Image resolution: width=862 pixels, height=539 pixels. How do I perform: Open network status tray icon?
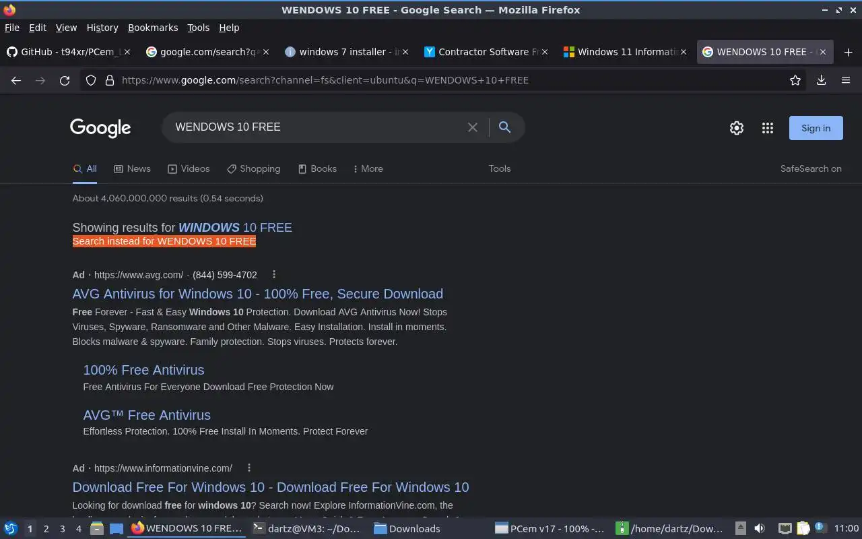coord(785,529)
